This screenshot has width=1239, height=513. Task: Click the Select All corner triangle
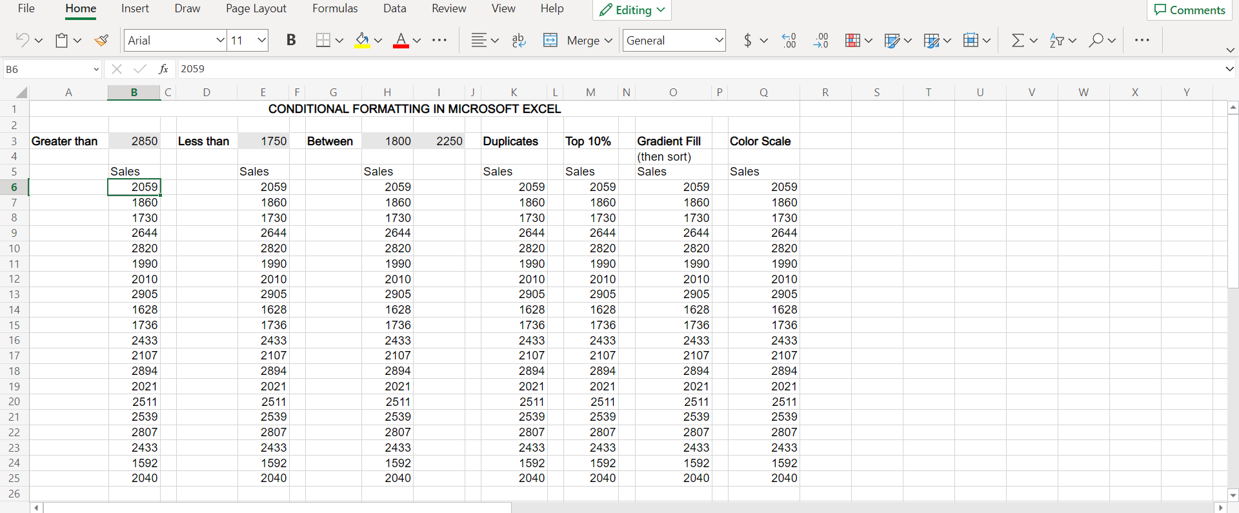click(x=21, y=92)
